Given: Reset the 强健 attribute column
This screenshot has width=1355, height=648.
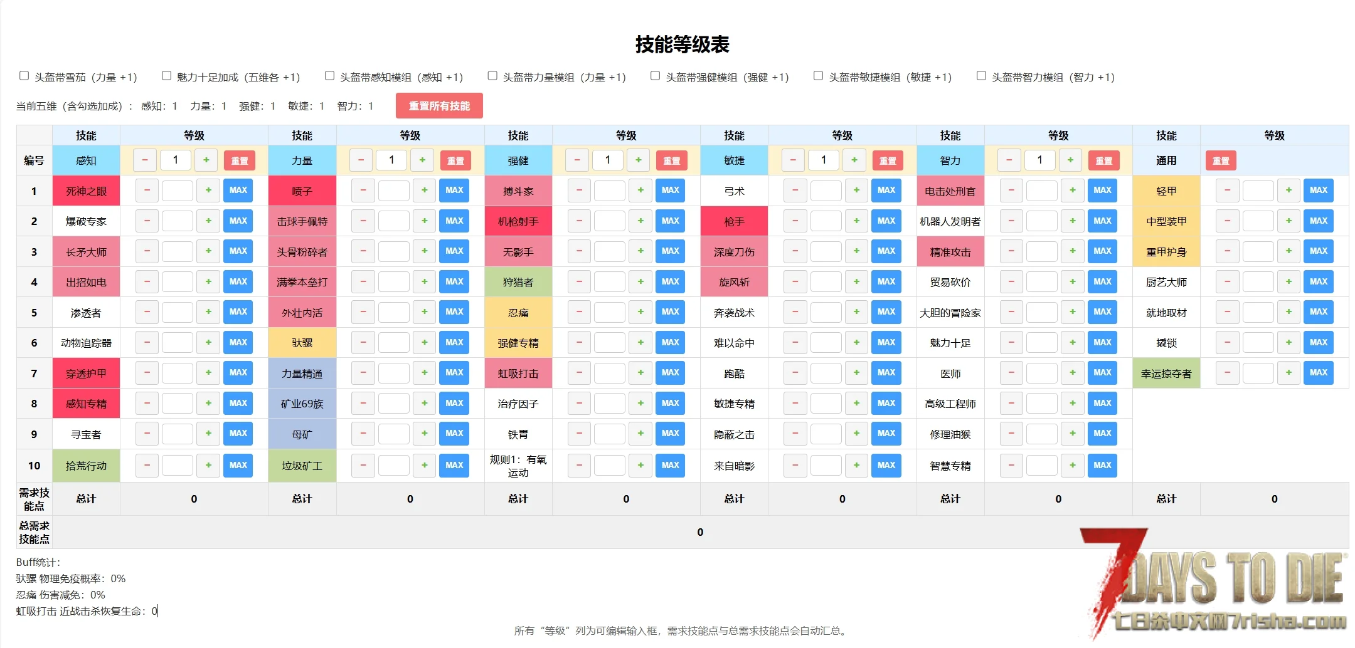Looking at the screenshot, I should (671, 161).
